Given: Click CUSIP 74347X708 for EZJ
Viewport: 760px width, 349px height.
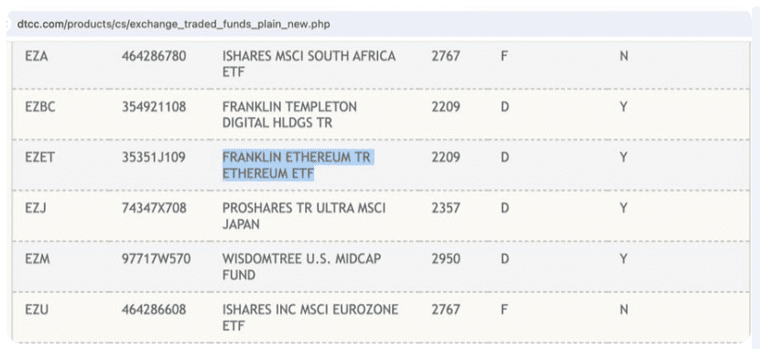Looking at the screenshot, I should 154,209.
